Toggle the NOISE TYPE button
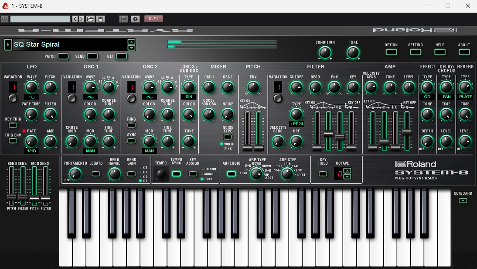 pyautogui.click(x=228, y=137)
